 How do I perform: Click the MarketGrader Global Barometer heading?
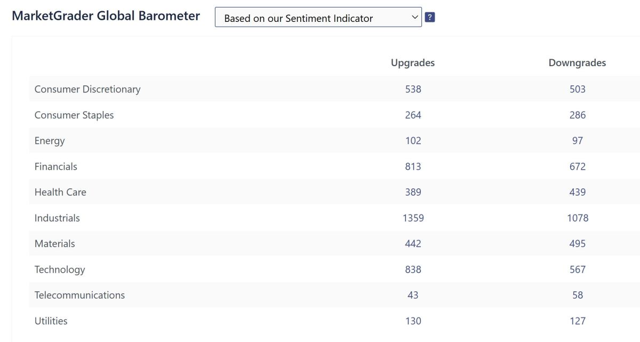[106, 16]
